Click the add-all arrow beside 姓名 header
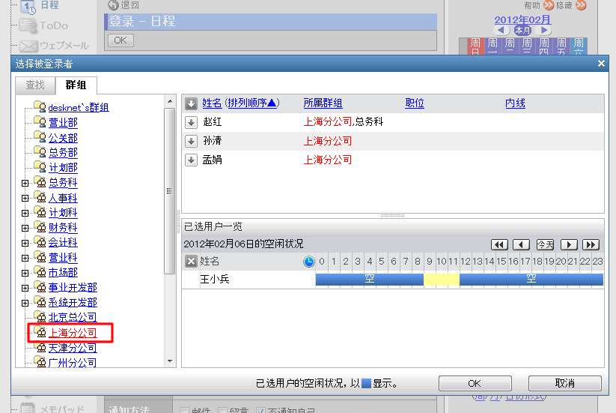The height and width of the screenshot is (413, 616). [192, 103]
